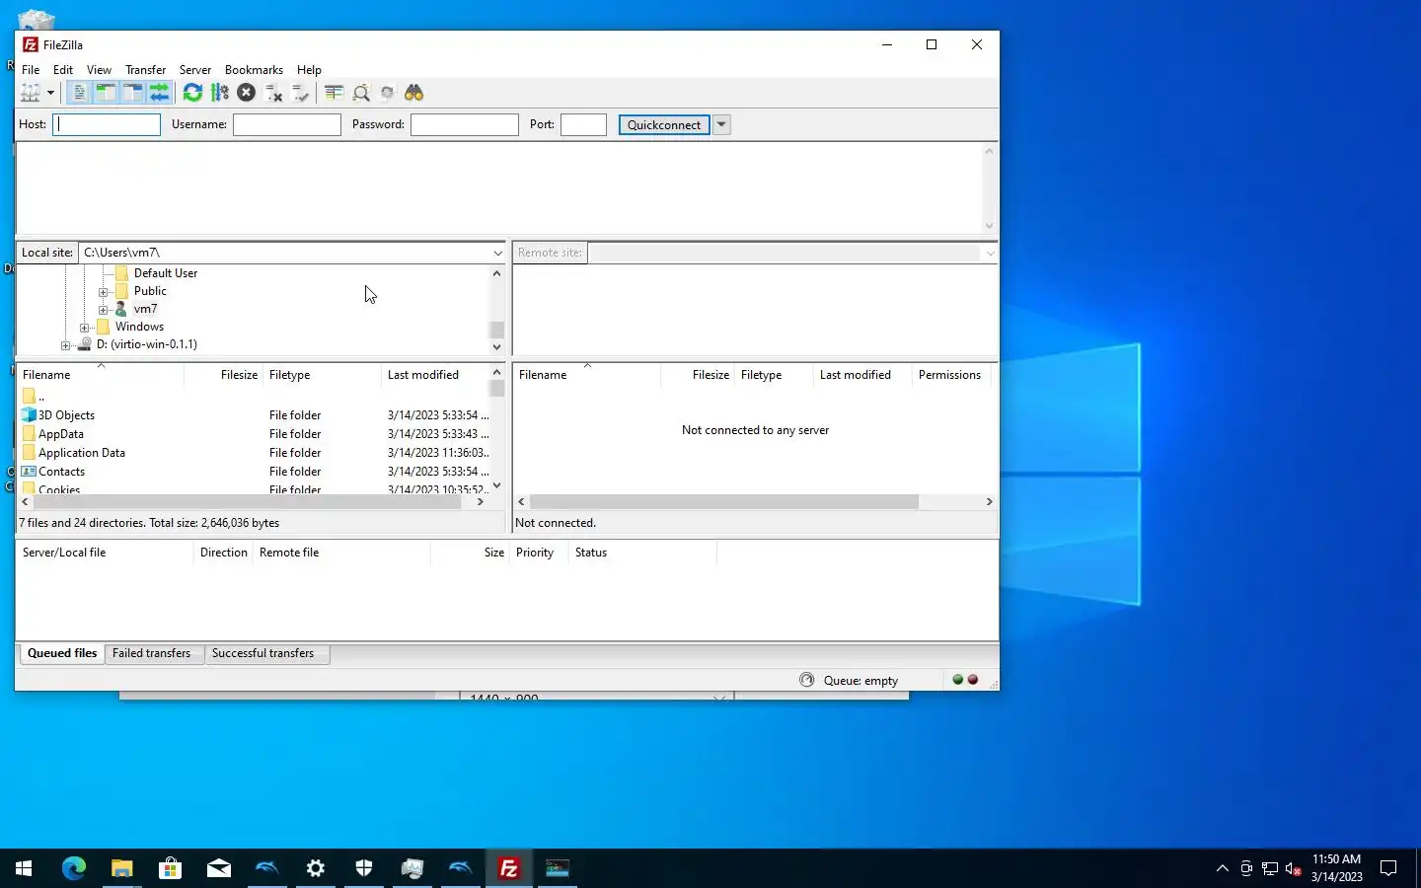Cancel the current operation icon
Image resolution: width=1421 pixels, height=888 pixels.
(247, 93)
